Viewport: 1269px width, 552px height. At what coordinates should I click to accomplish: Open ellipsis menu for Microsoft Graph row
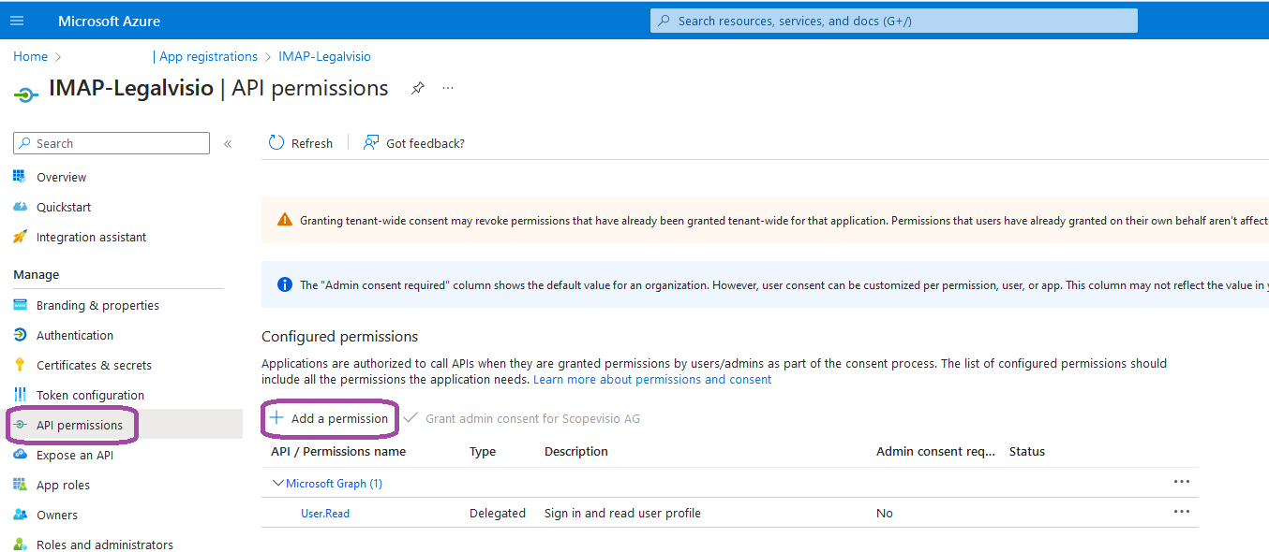click(x=1181, y=482)
